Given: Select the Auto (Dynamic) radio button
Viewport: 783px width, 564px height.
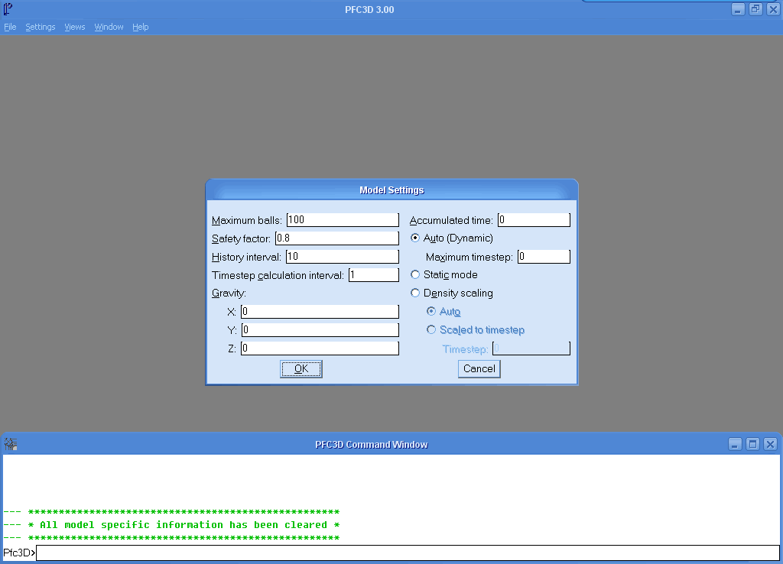Looking at the screenshot, I should click(x=415, y=238).
